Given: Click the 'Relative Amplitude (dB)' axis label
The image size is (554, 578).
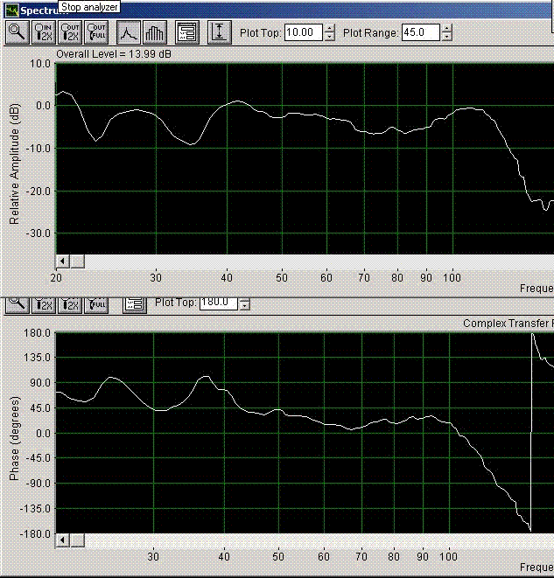Looking at the screenshot, I should [14, 164].
